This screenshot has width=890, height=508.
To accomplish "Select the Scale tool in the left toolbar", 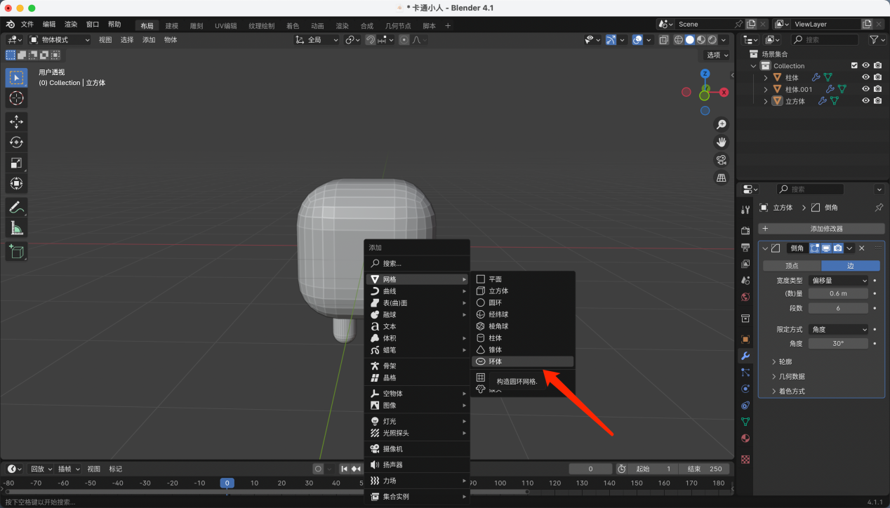I will [x=17, y=163].
